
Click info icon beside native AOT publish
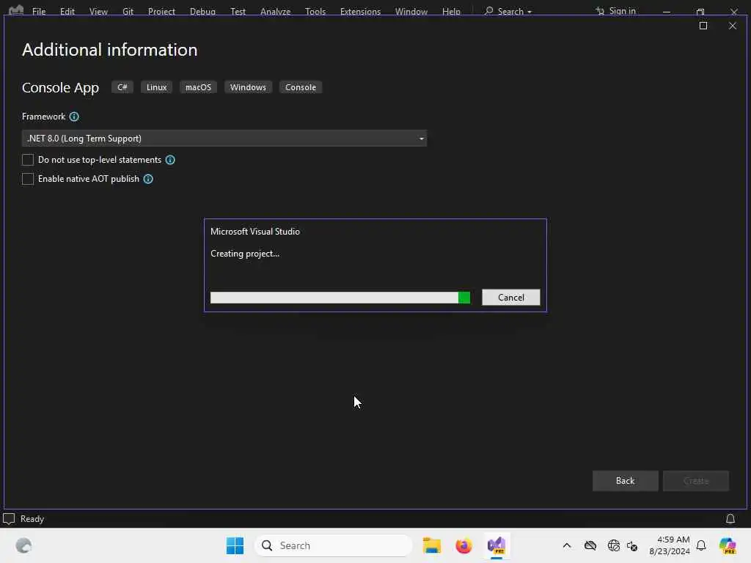pyautogui.click(x=148, y=179)
